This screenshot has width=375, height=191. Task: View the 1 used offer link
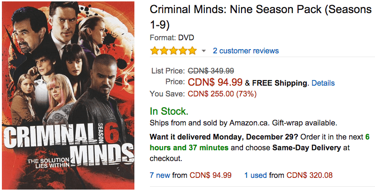point(256,175)
